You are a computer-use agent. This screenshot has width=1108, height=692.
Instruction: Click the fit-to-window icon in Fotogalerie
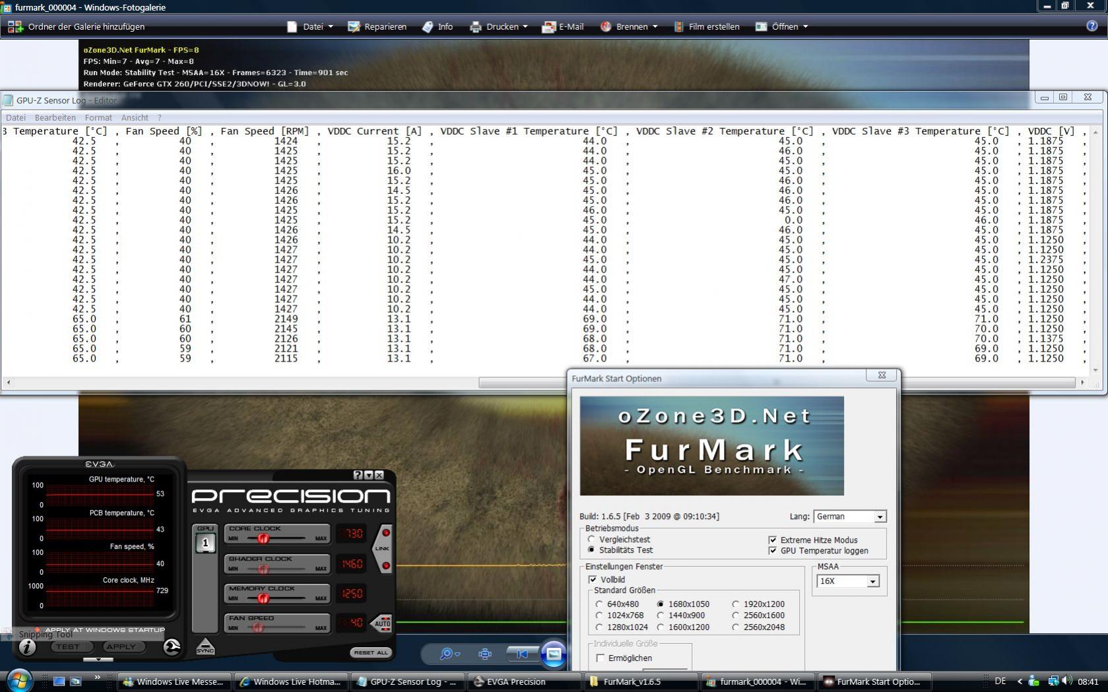(485, 654)
